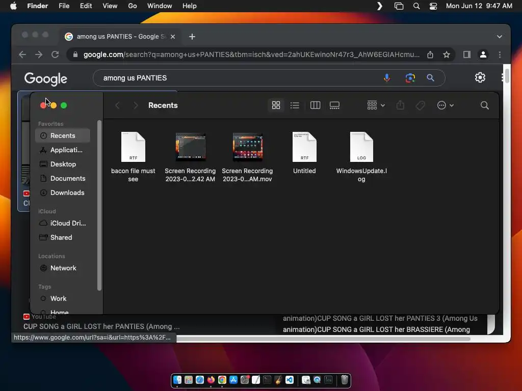Open the Apple menu

(13, 6)
